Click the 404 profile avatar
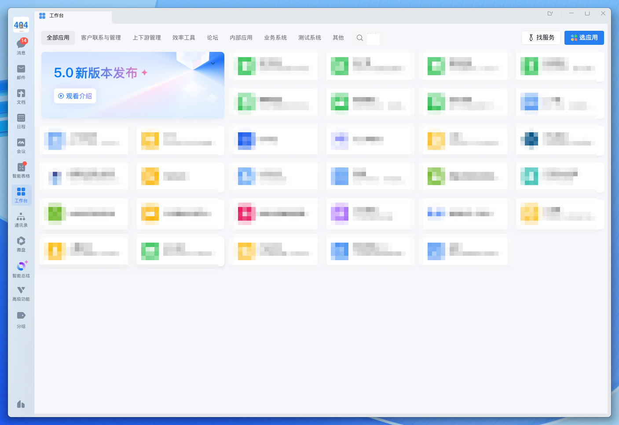 click(21, 25)
